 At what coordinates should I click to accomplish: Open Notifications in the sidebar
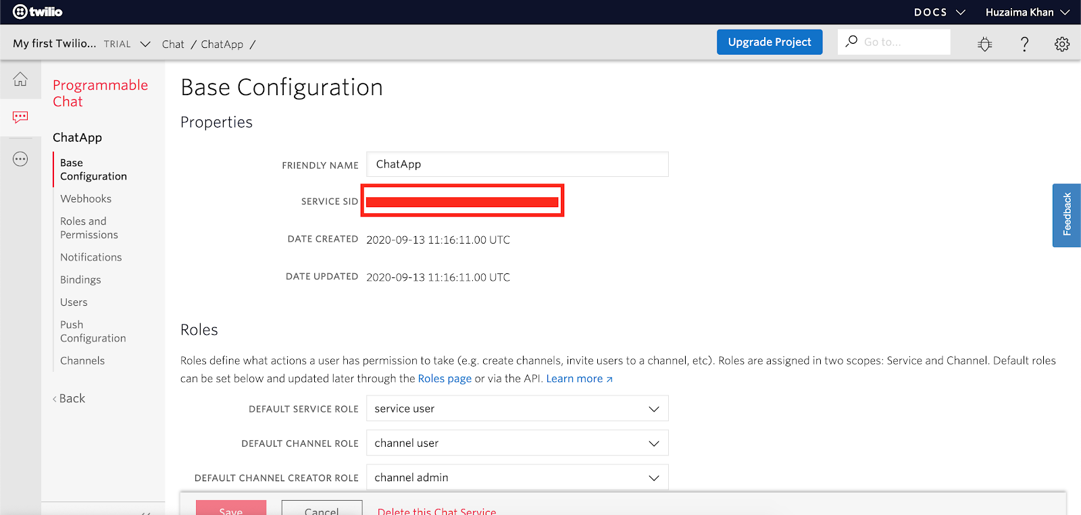[x=91, y=257]
